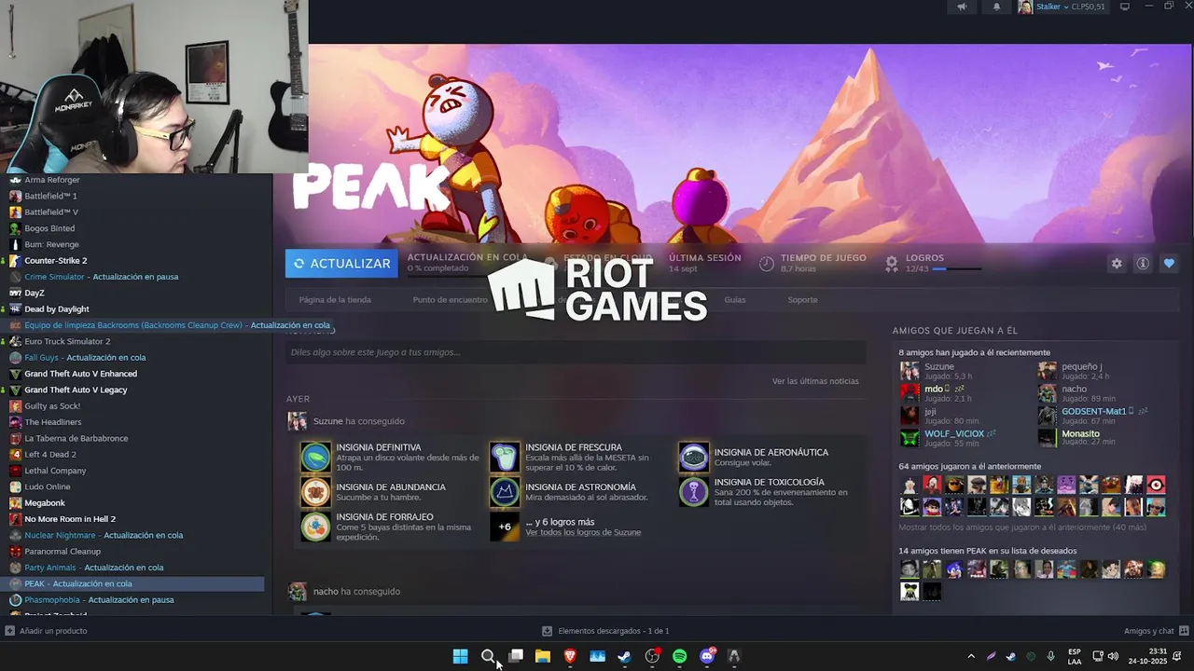
Task: Open Suzune's profile name in activity feed
Action: coord(327,421)
